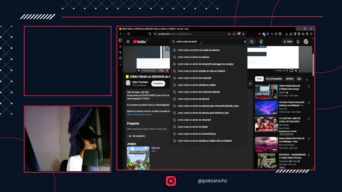The image size is (342, 192).
Task: Open options for Nissan Skyline video
Action: (309, 139)
